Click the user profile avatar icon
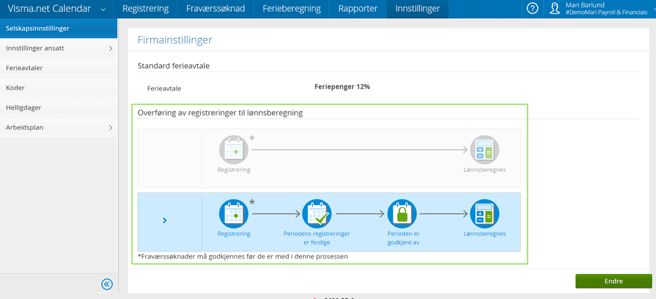The width and height of the screenshot is (656, 299). pyautogui.click(x=555, y=9)
